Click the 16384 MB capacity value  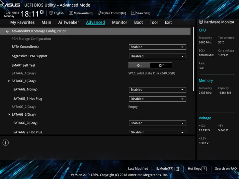pyautogui.click(x=224, y=93)
